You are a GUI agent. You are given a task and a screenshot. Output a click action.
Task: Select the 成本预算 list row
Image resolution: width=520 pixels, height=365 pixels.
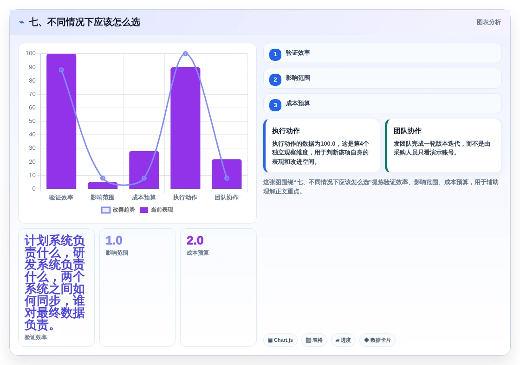coord(383,104)
